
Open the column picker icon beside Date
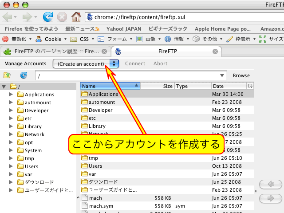[250, 86]
